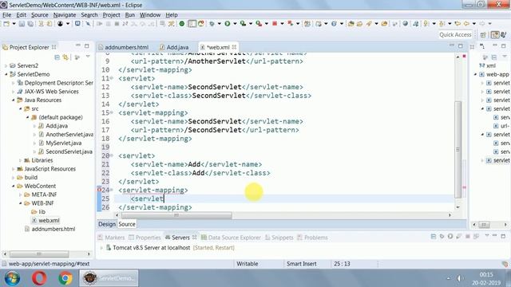Click the Writable status bar entry
This screenshot has height=287, width=511.
247,264
